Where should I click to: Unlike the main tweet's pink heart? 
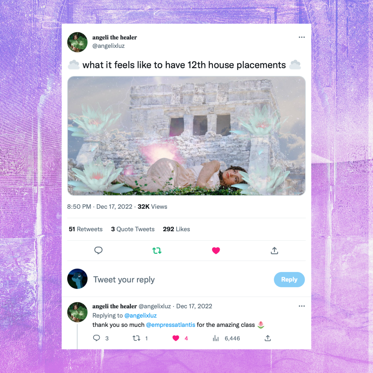tap(216, 250)
